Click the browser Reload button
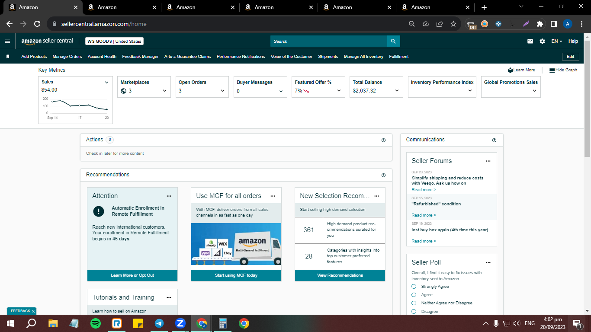This screenshot has width=591, height=332. 37,24
